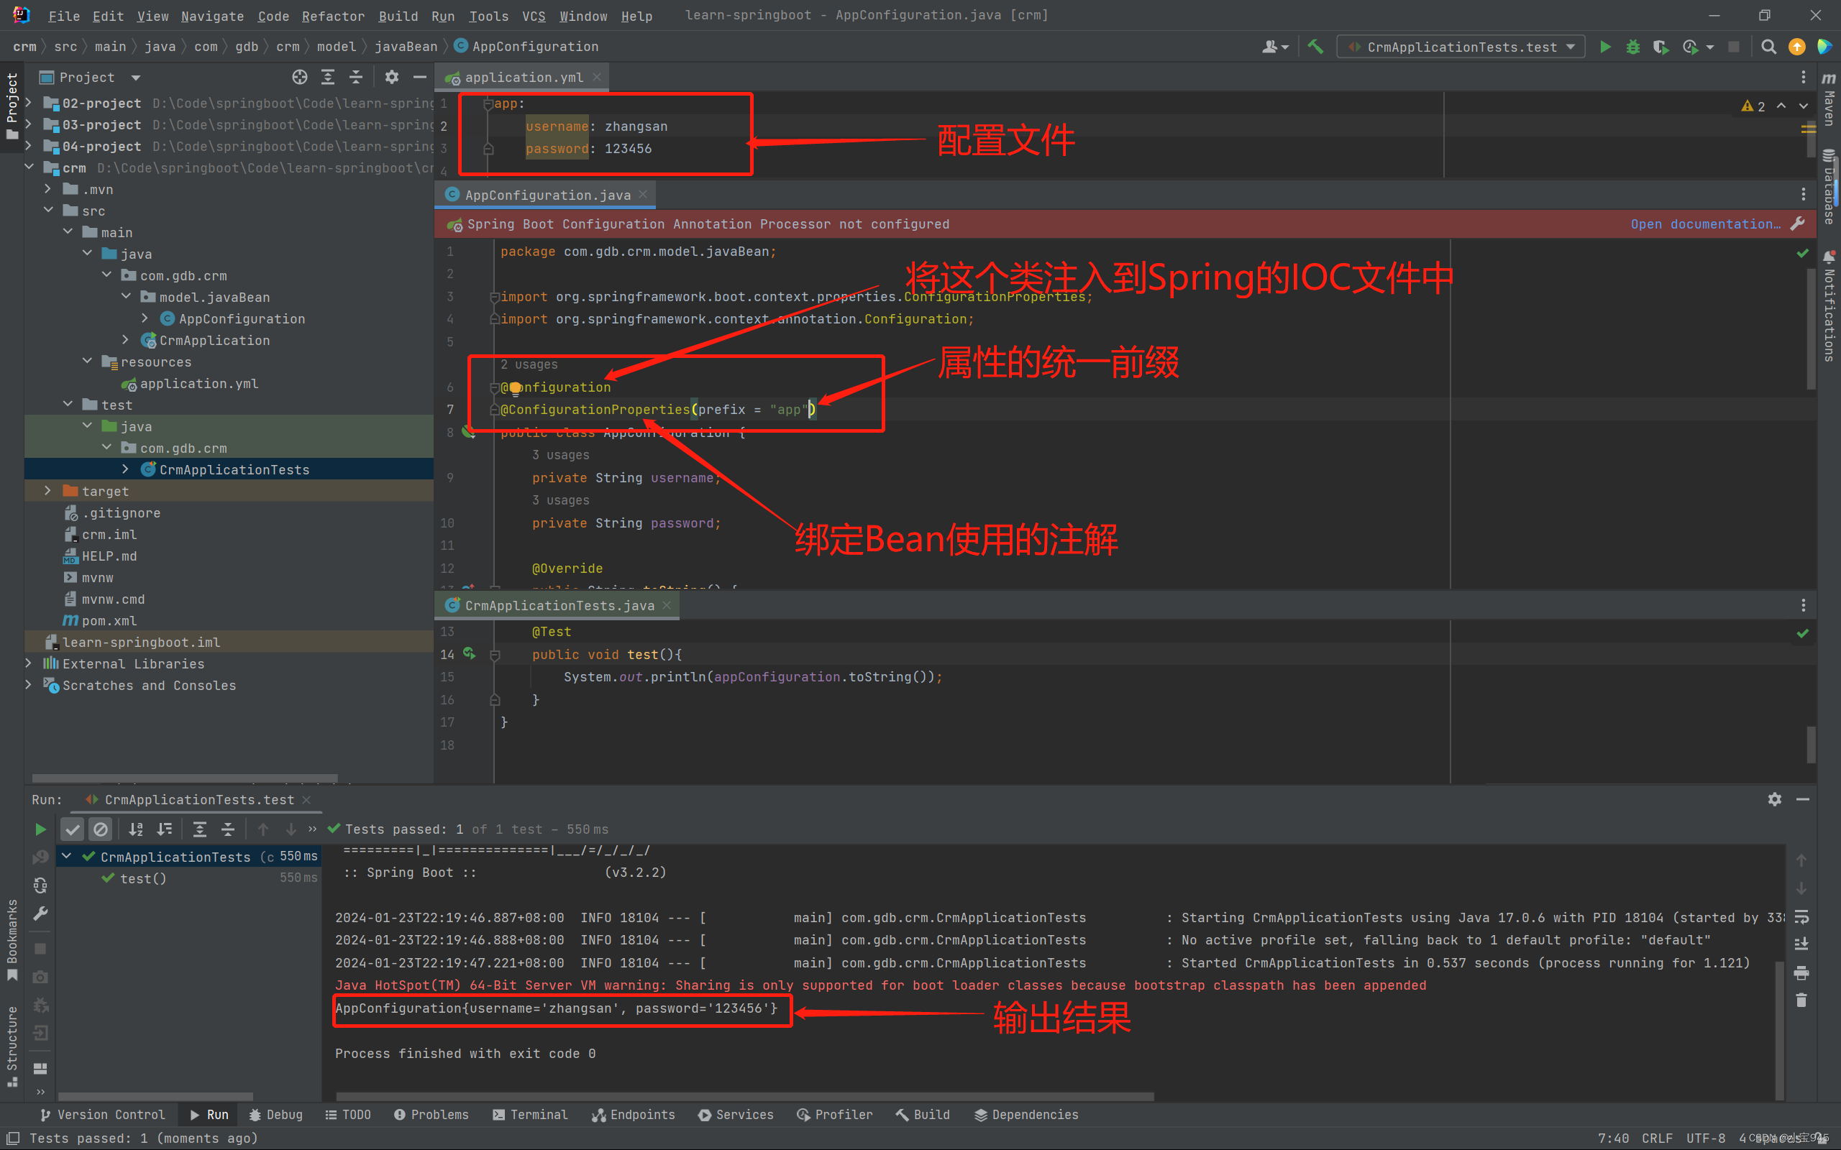This screenshot has width=1841, height=1150.
Task: Open Search Everywhere magnifier icon
Action: click(x=1769, y=47)
